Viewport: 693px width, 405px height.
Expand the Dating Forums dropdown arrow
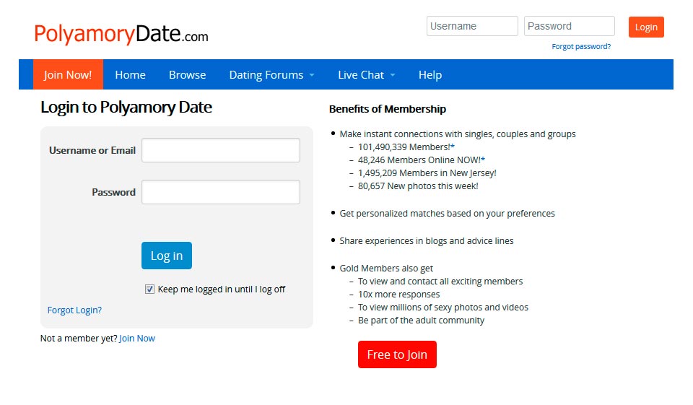312,75
